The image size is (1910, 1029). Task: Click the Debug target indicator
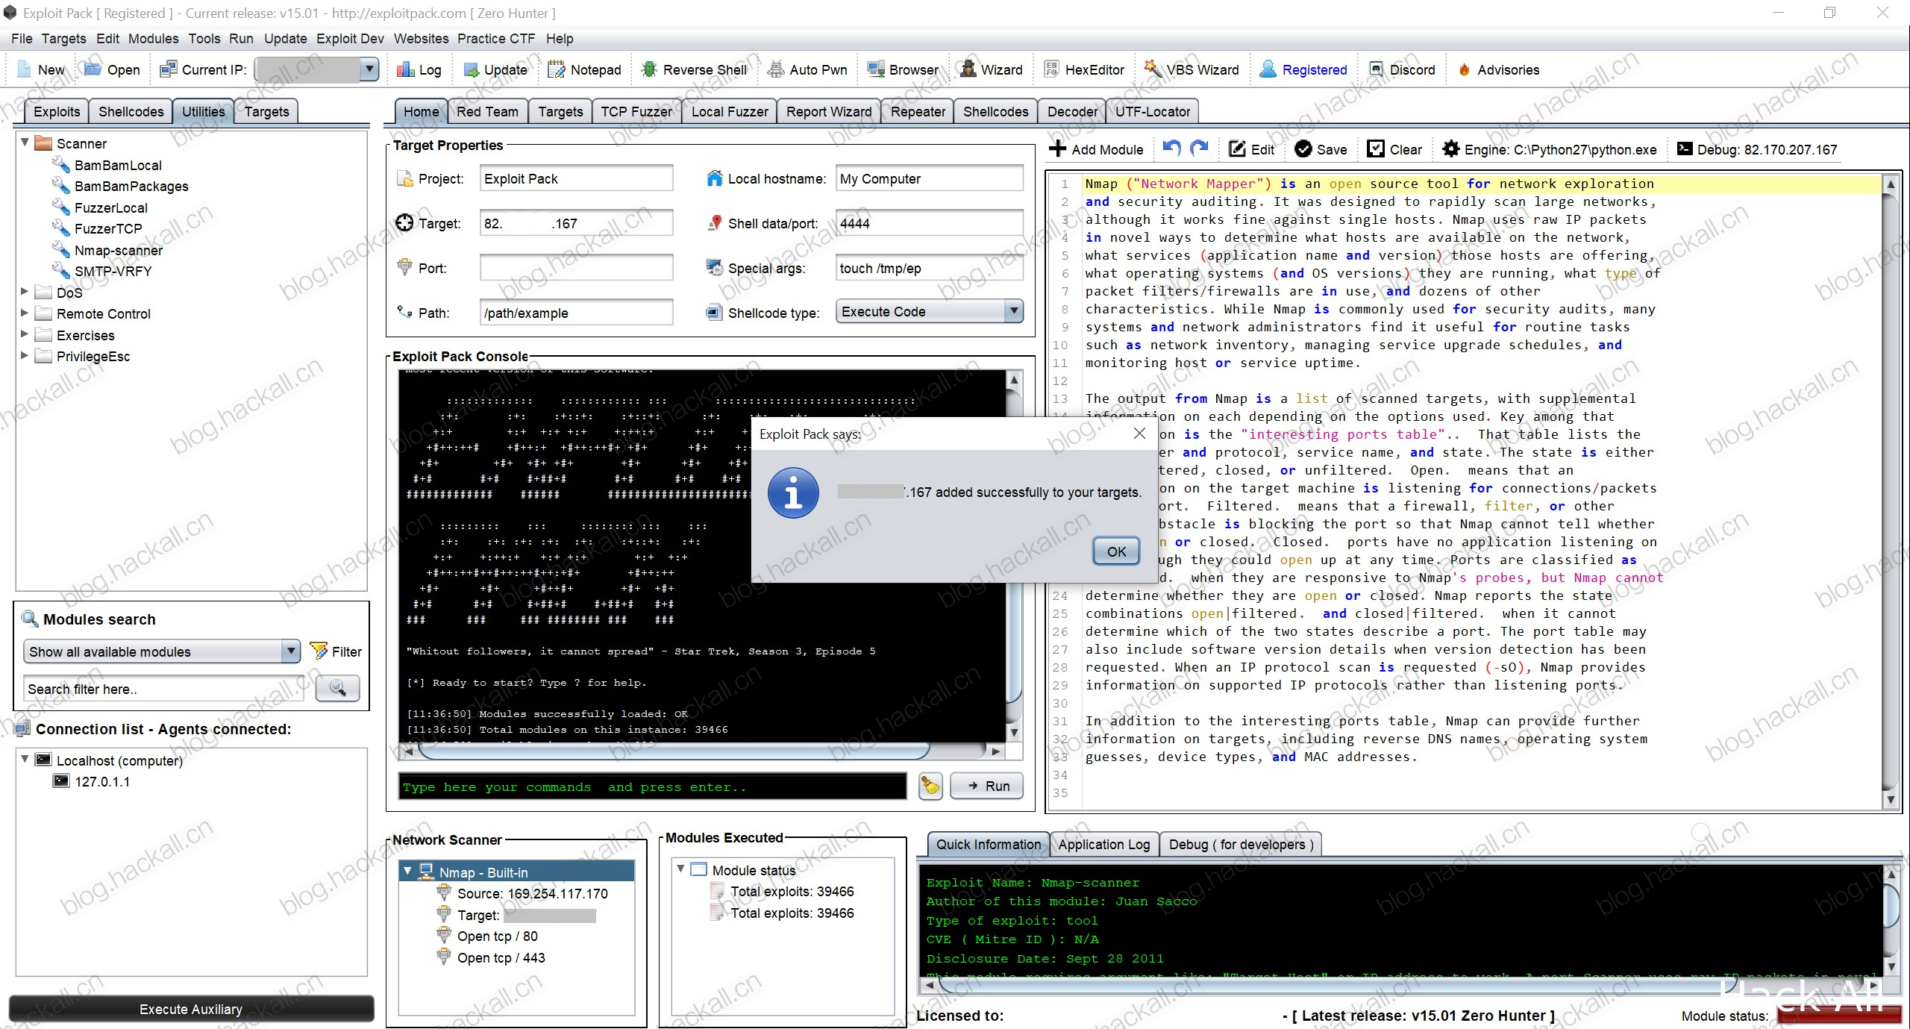coord(1756,149)
